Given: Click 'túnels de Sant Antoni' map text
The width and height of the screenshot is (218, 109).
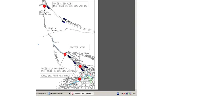Looking at the screenshot, I should click(45, 13).
